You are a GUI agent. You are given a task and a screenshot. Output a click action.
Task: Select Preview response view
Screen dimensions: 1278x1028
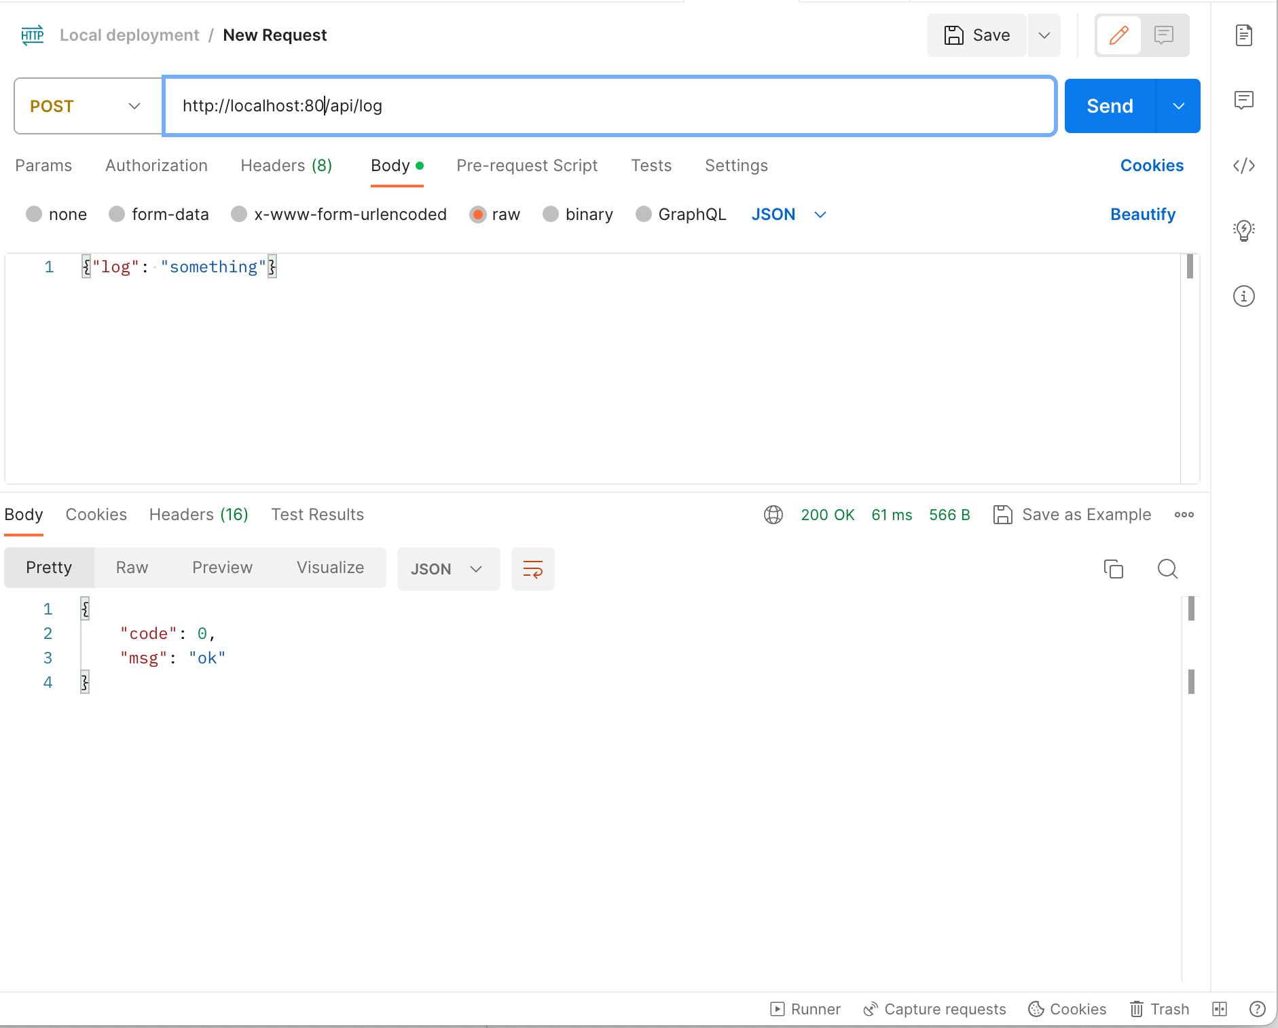pyautogui.click(x=222, y=568)
